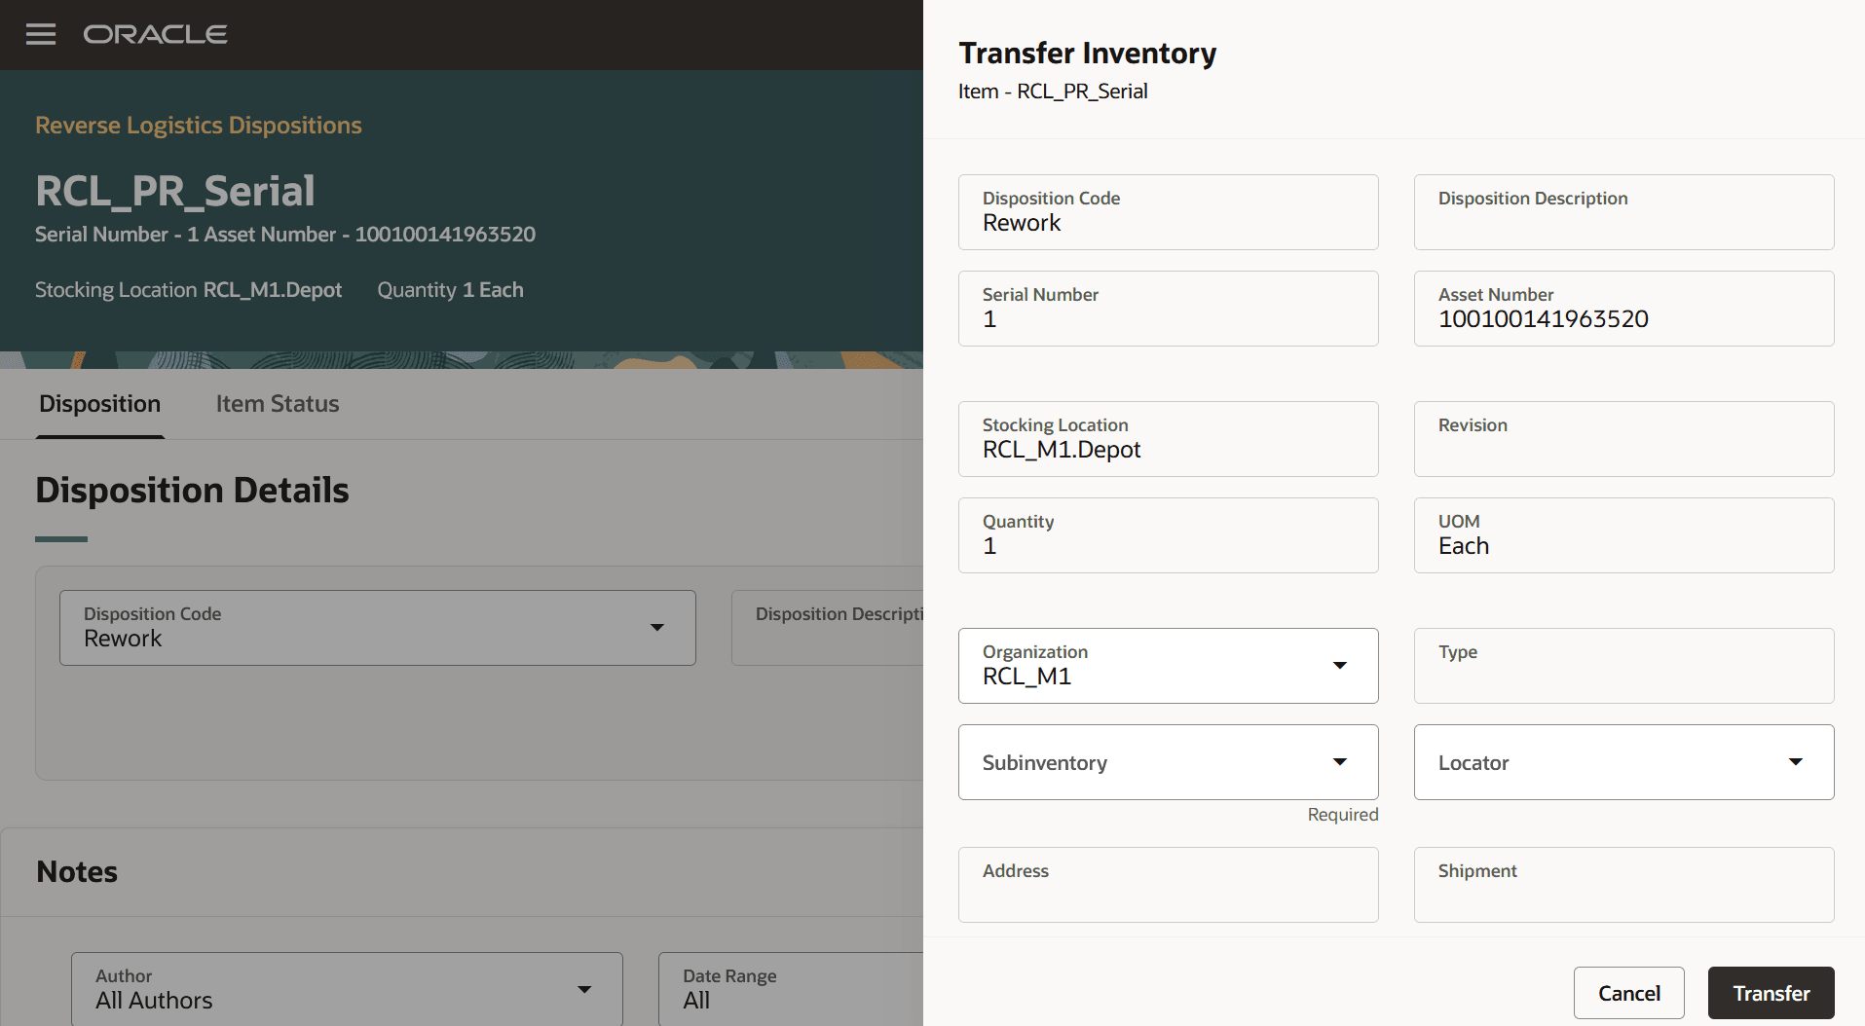The width and height of the screenshot is (1865, 1026).
Task: Expand the required Subinventory dropdown
Action: click(1341, 762)
